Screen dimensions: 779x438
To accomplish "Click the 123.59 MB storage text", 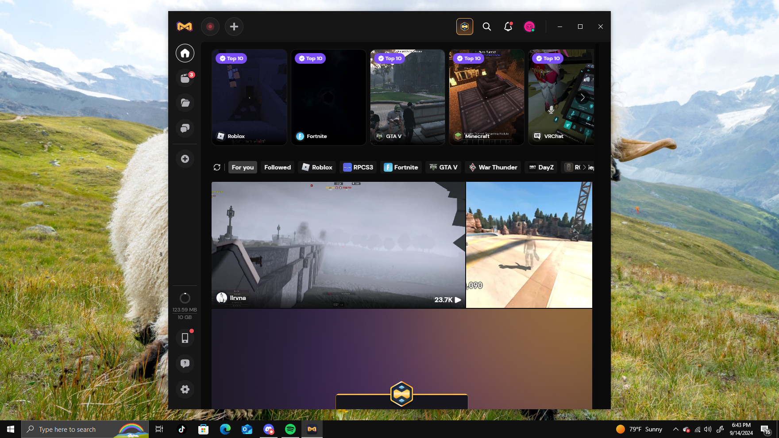I will point(185,310).
